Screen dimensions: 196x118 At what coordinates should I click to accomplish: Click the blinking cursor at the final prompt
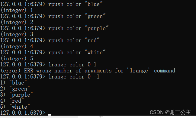(x=50, y=115)
